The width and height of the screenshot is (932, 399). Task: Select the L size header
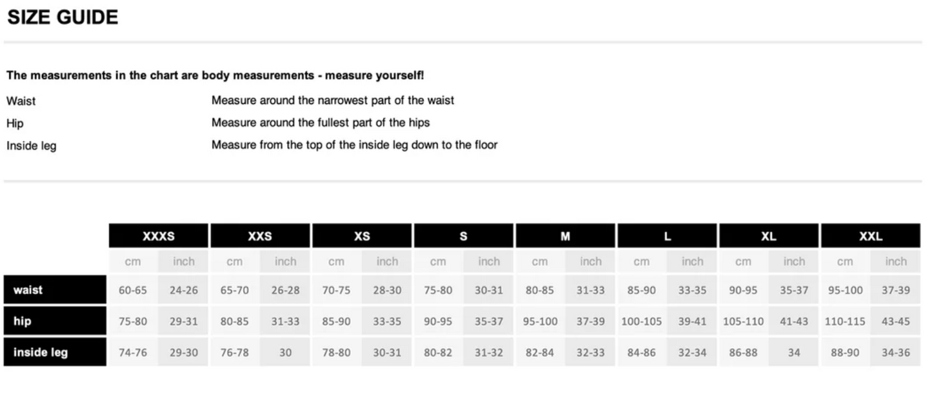click(667, 236)
